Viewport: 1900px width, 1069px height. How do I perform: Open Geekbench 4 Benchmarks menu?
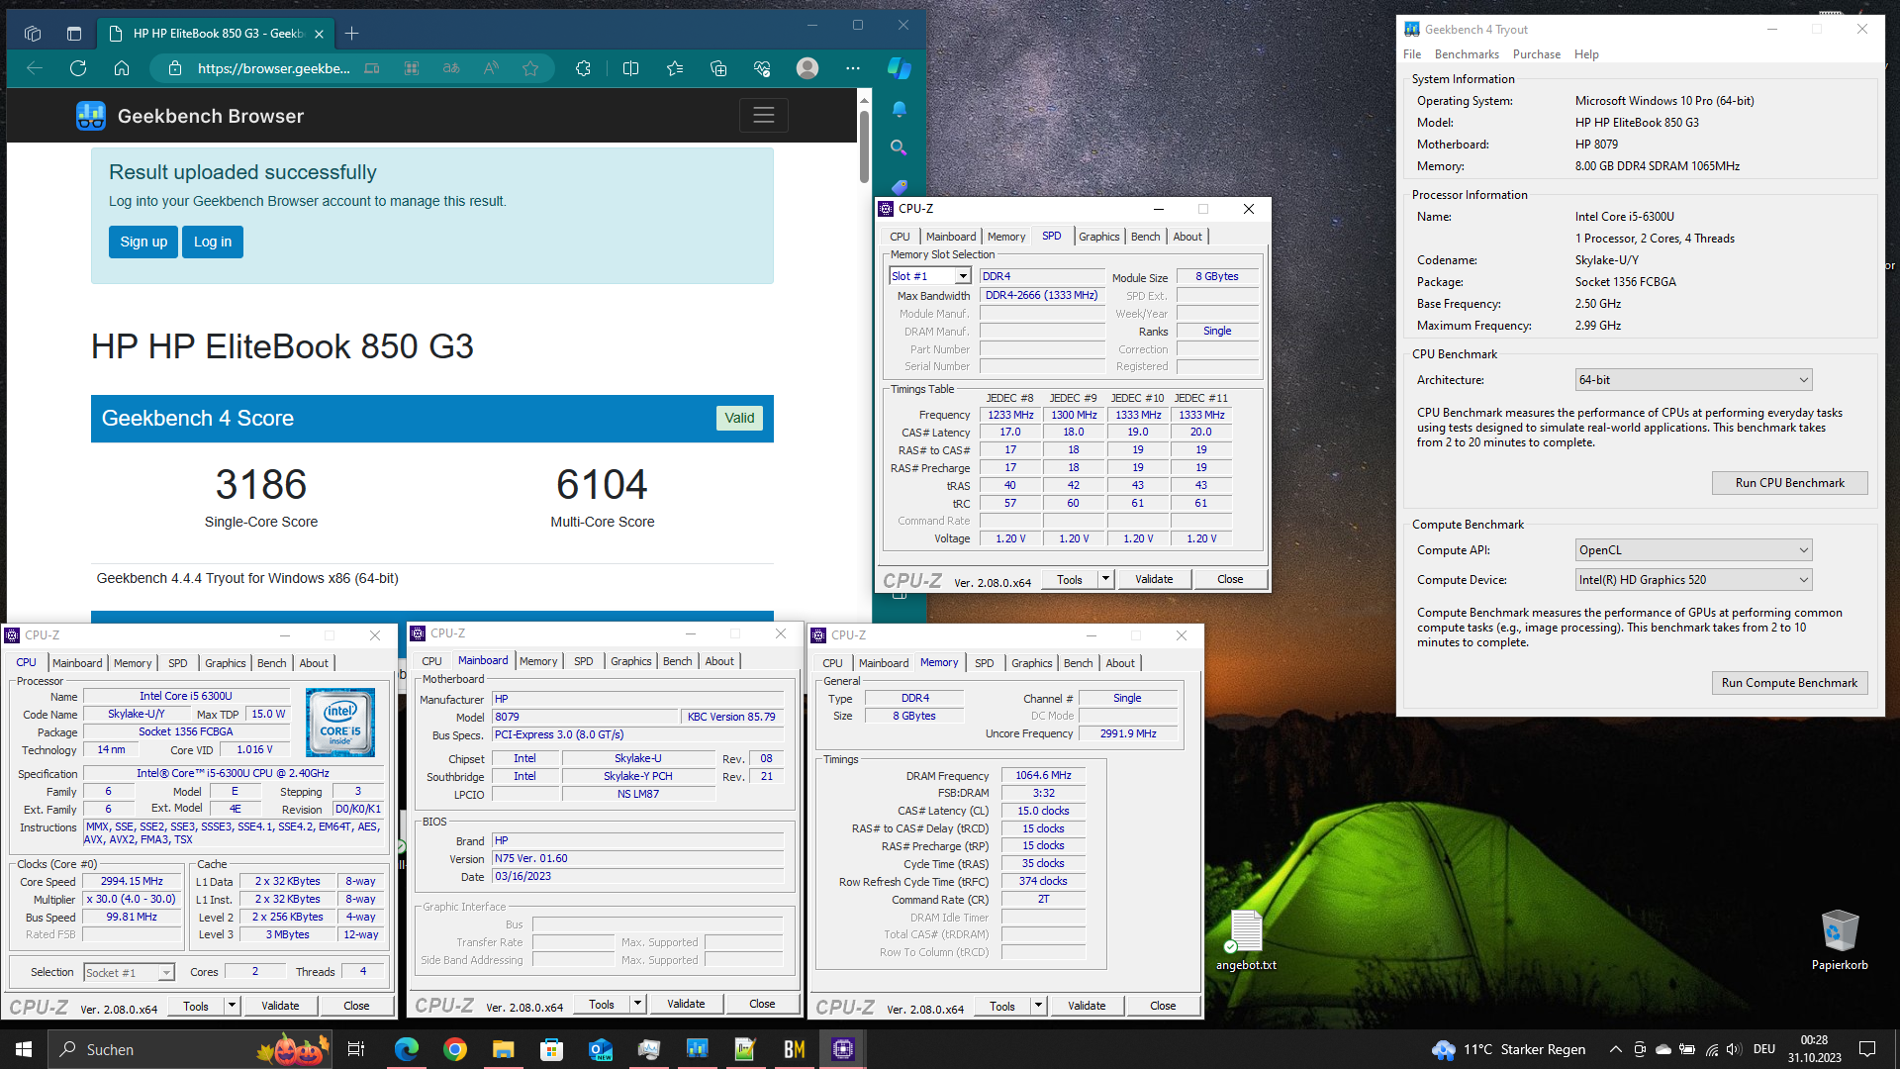[x=1467, y=54]
